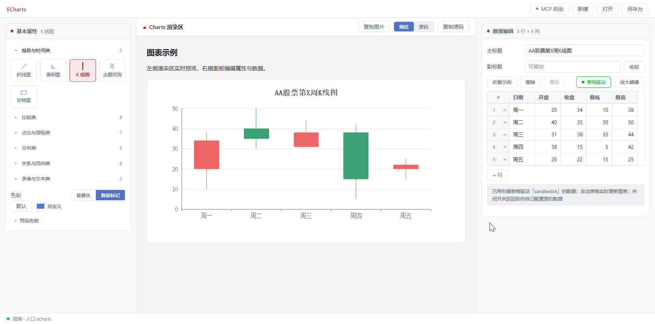Image resolution: width=655 pixels, height=324 pixels.
Task: Expand the 比较类 category
Action: (x=68, y=117)
